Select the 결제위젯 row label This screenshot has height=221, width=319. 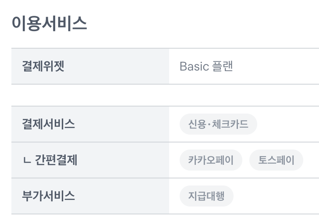[x=43, y=66]
